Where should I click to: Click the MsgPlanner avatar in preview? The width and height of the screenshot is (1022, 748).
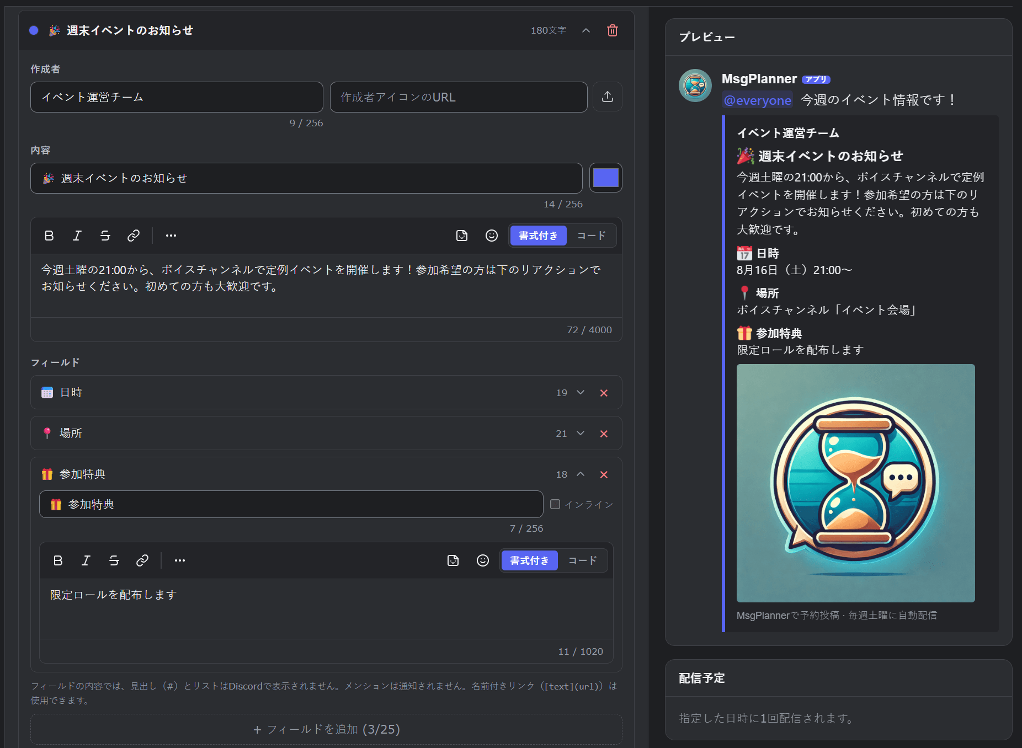[x=695, y=86]
